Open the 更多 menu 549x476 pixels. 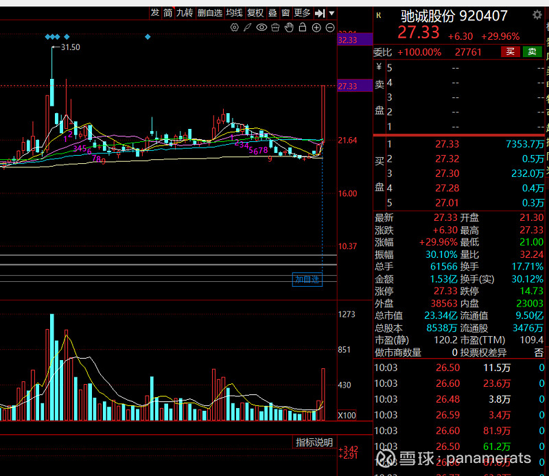click(302, 12)
